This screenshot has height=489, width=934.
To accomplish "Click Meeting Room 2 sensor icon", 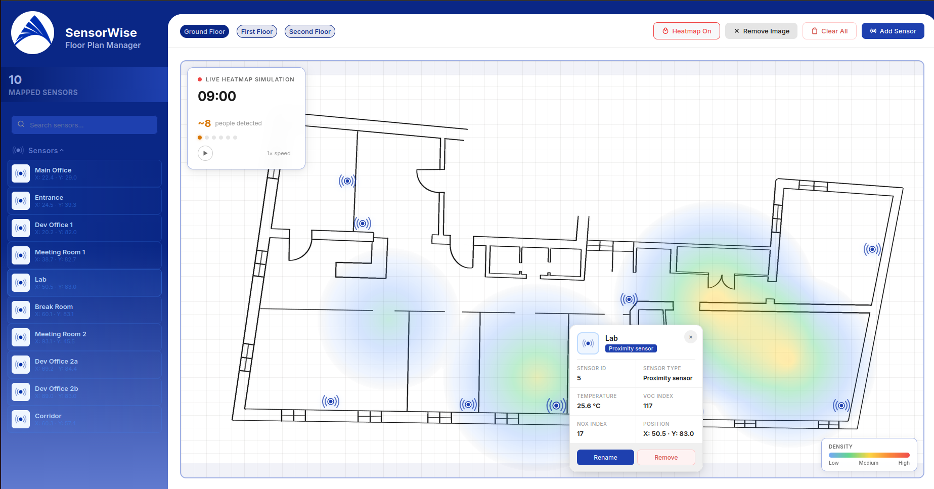I will click(x=21, y=337).
